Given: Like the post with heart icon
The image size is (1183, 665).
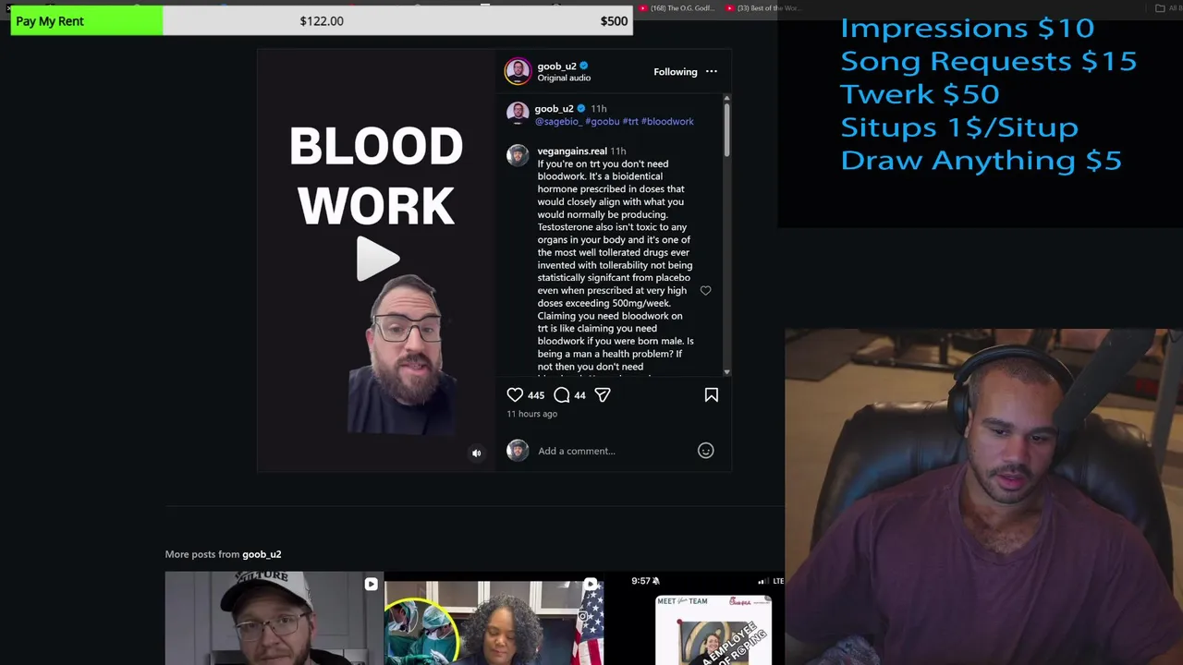Looking at the screenshot, I should 515,395.
